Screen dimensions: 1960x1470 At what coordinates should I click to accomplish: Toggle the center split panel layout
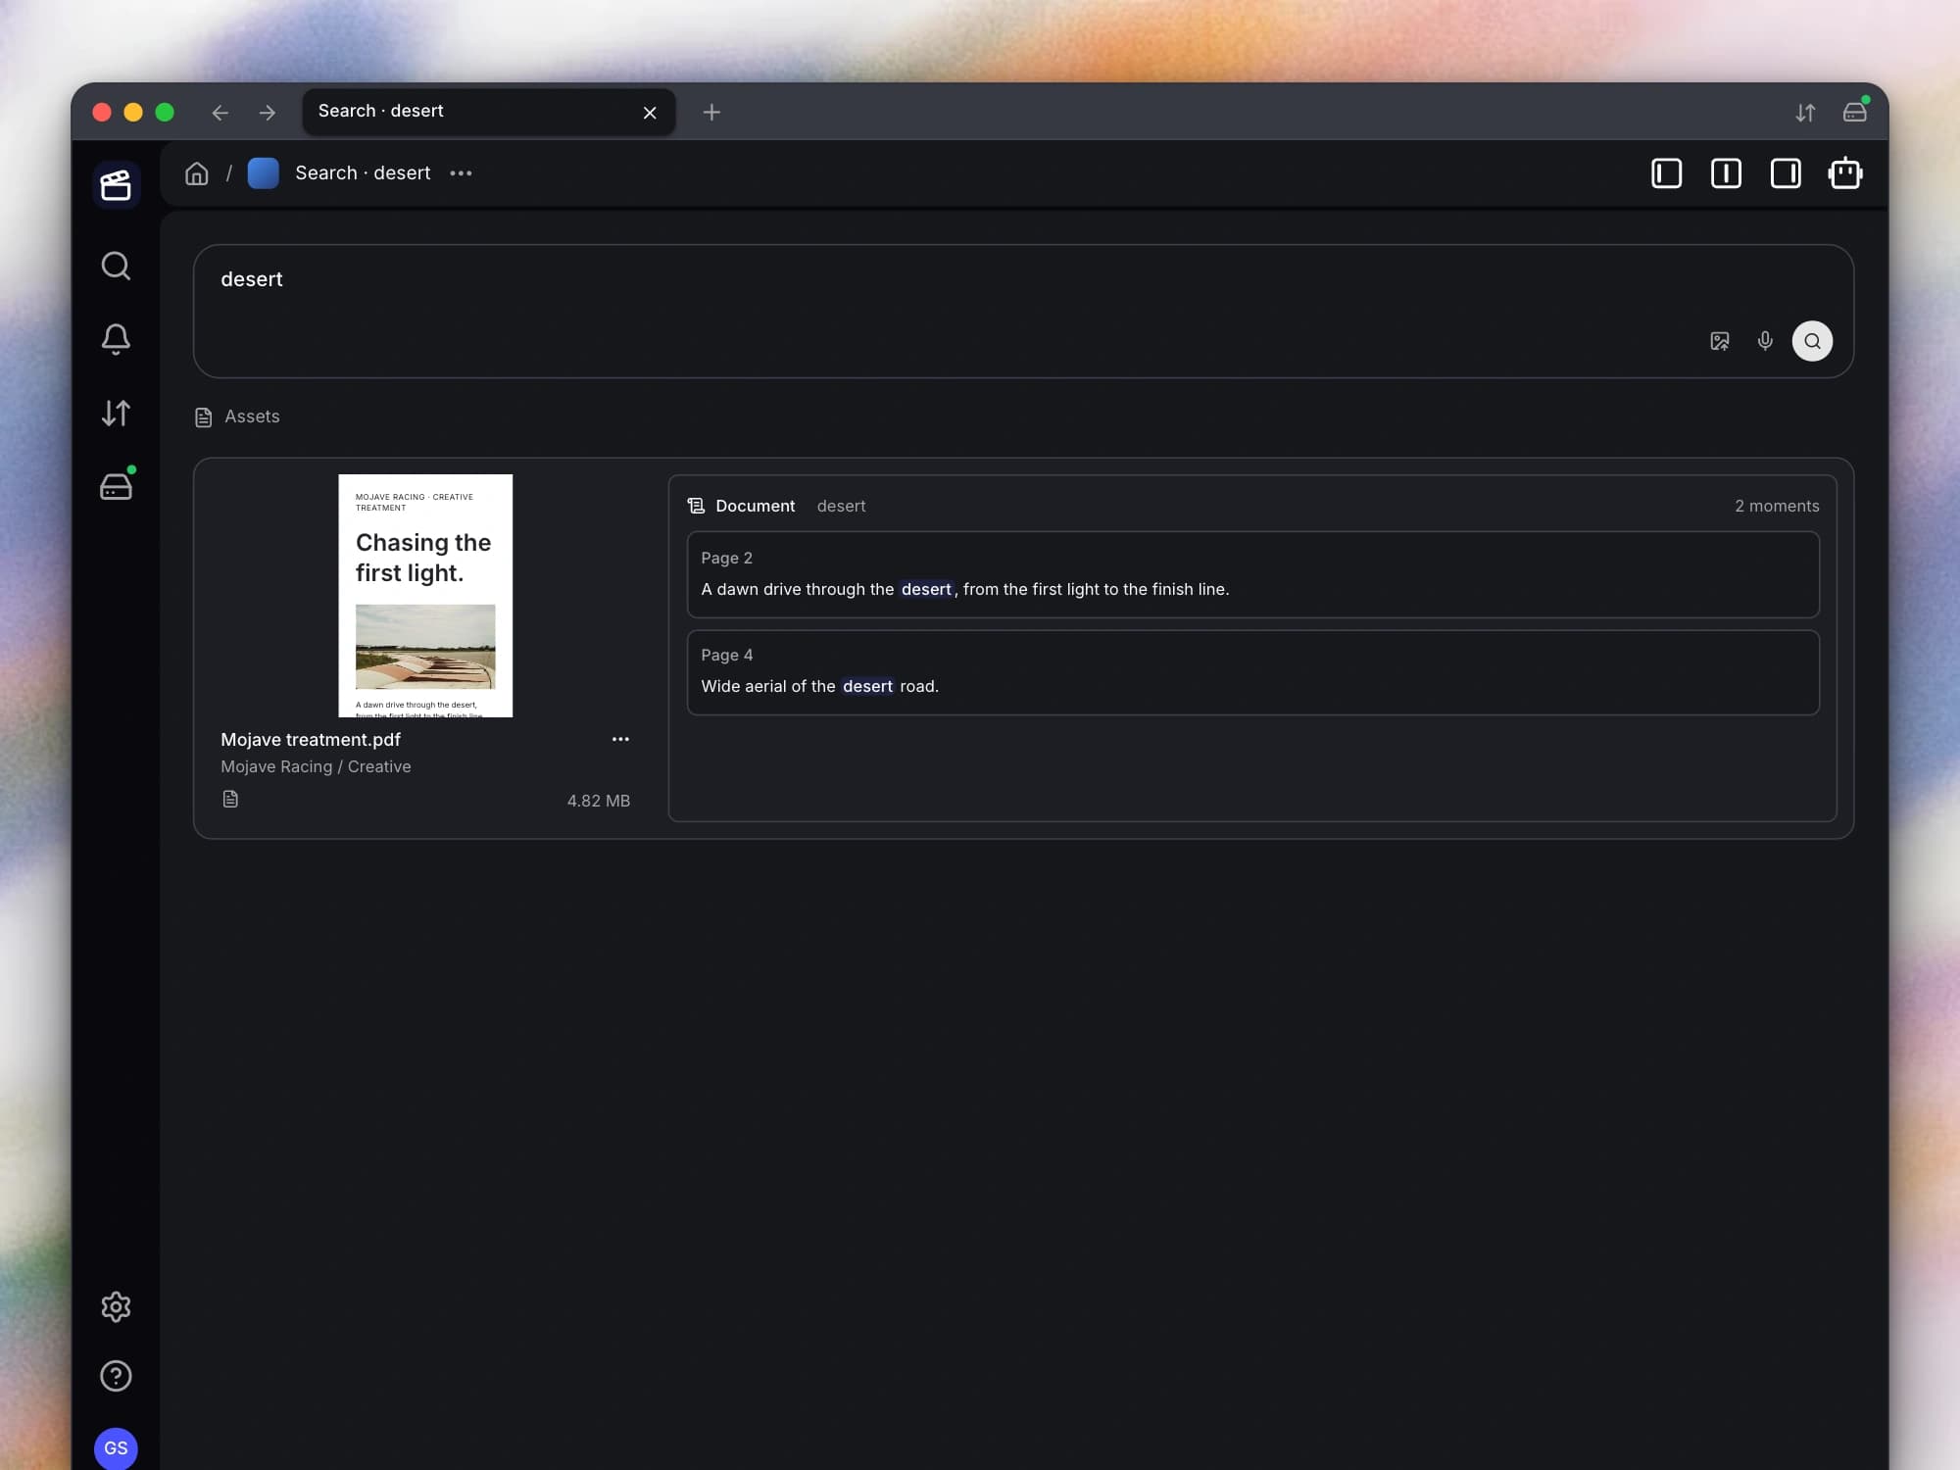click(1726, 173)
